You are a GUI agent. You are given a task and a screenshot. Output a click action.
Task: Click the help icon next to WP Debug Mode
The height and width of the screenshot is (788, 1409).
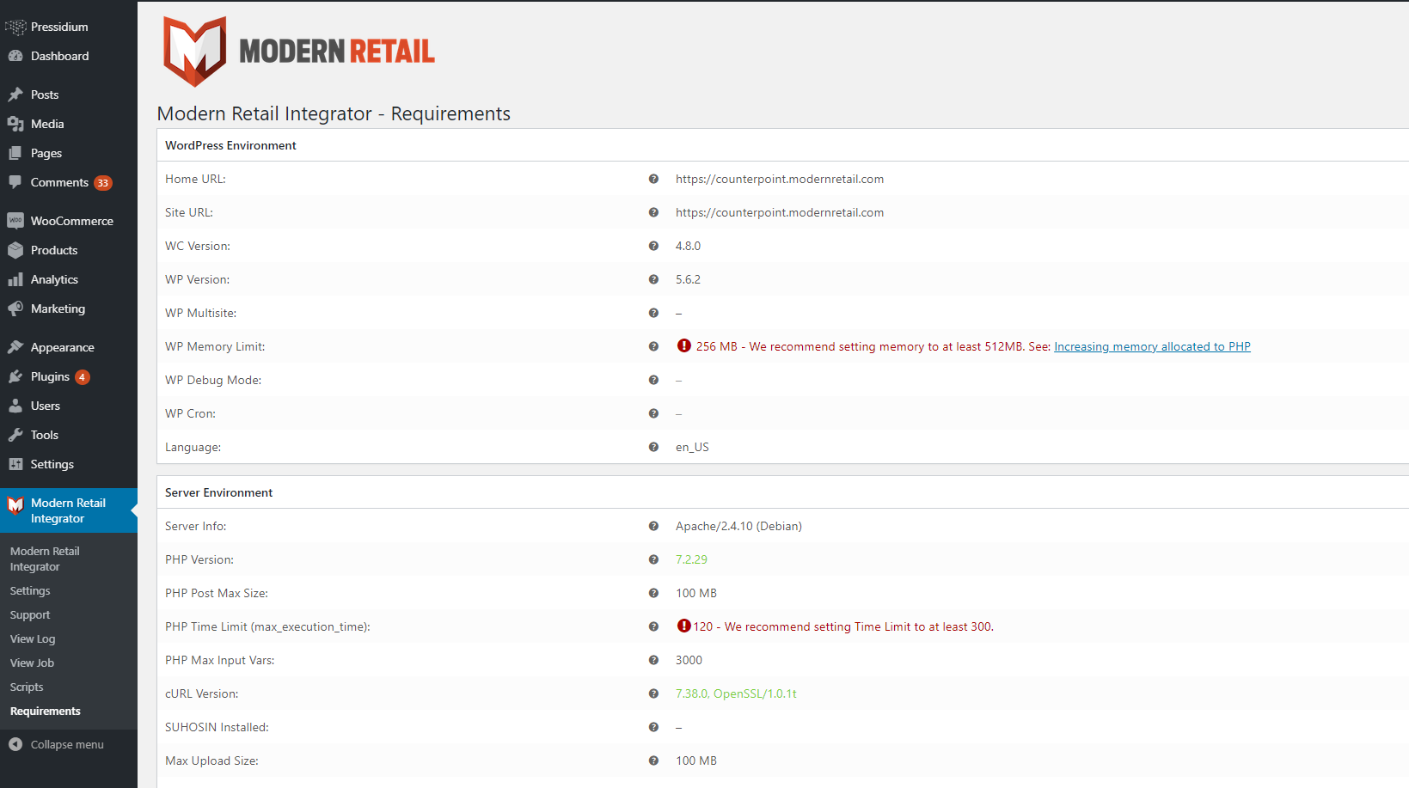click(653, 380)
